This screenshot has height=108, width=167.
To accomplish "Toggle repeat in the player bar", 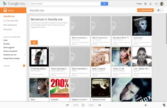I will [67, 105].
